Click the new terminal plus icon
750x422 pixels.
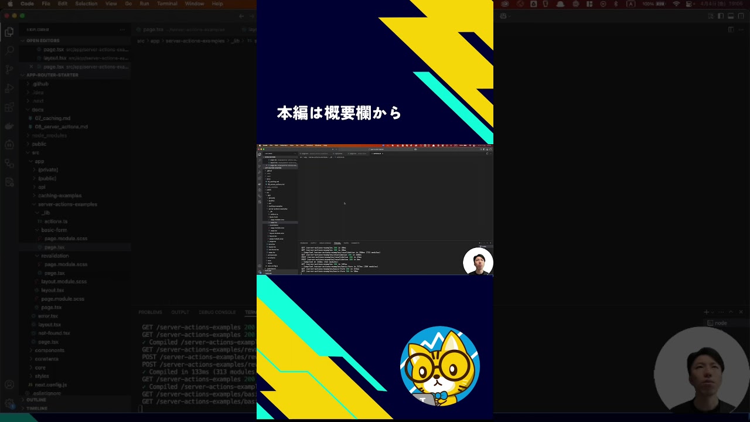(x=707, y=312)
